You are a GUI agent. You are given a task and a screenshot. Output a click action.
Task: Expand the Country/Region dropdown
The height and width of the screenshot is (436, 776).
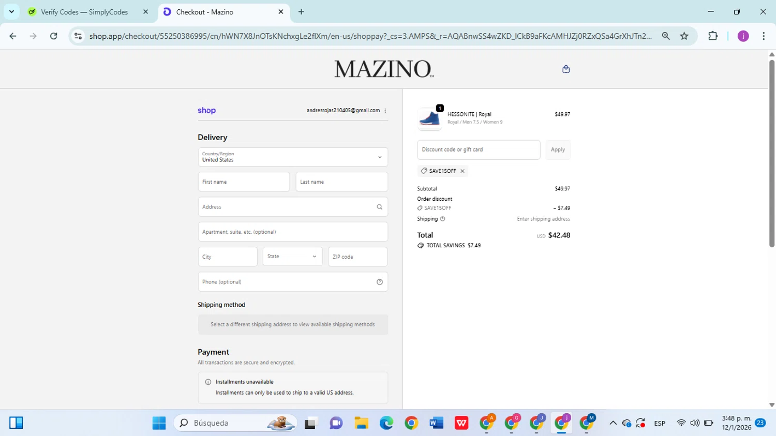293,157
